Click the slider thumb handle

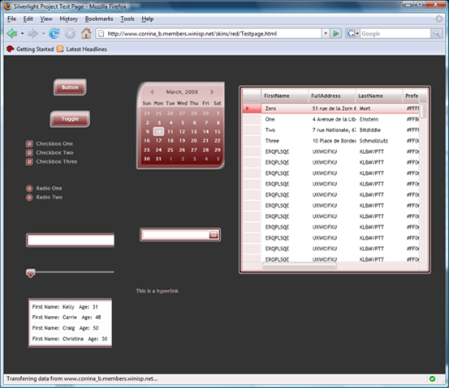click(x=30, y=273)
